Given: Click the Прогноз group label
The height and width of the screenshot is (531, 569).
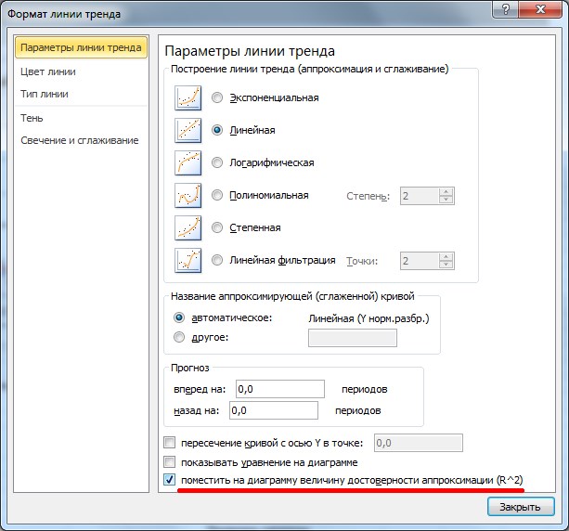Looking at the screenshot, I should tap(190, 368).
